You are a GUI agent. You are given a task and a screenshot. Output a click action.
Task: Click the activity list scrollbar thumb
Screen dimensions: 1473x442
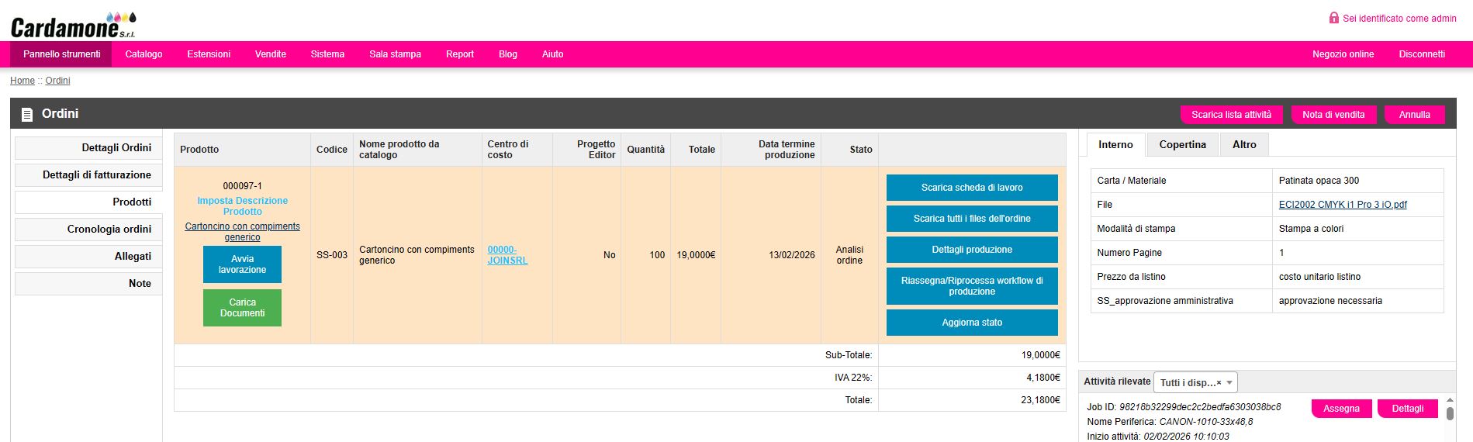pos(1450,413)
